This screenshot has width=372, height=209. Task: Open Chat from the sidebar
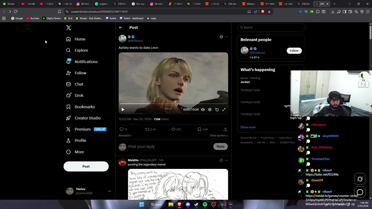(x=75, y=84)
